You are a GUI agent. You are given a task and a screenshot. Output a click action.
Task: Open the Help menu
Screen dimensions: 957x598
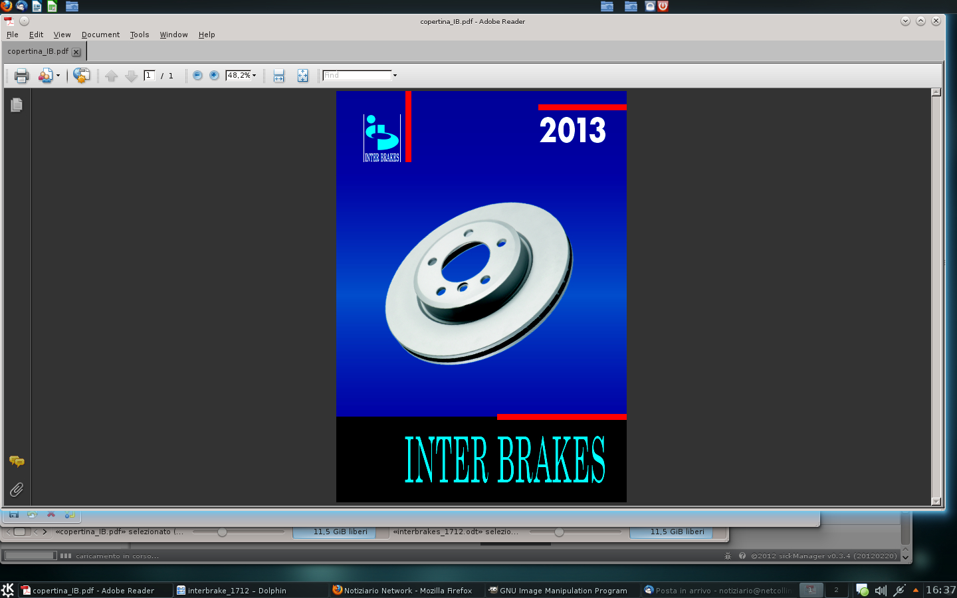[207, 35]
